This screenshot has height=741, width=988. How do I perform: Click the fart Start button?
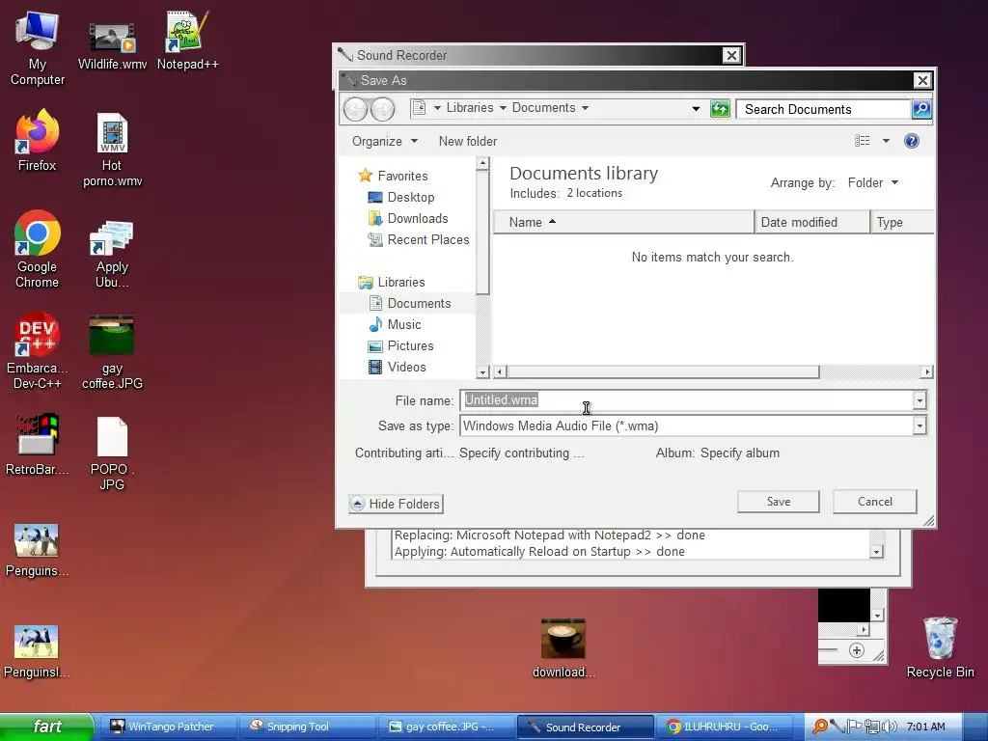point(46,727)
